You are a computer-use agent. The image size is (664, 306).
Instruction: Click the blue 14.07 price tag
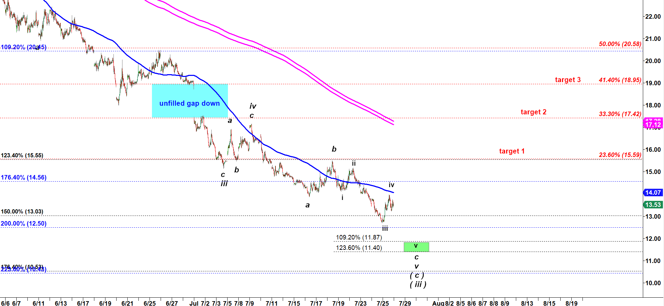653,192
